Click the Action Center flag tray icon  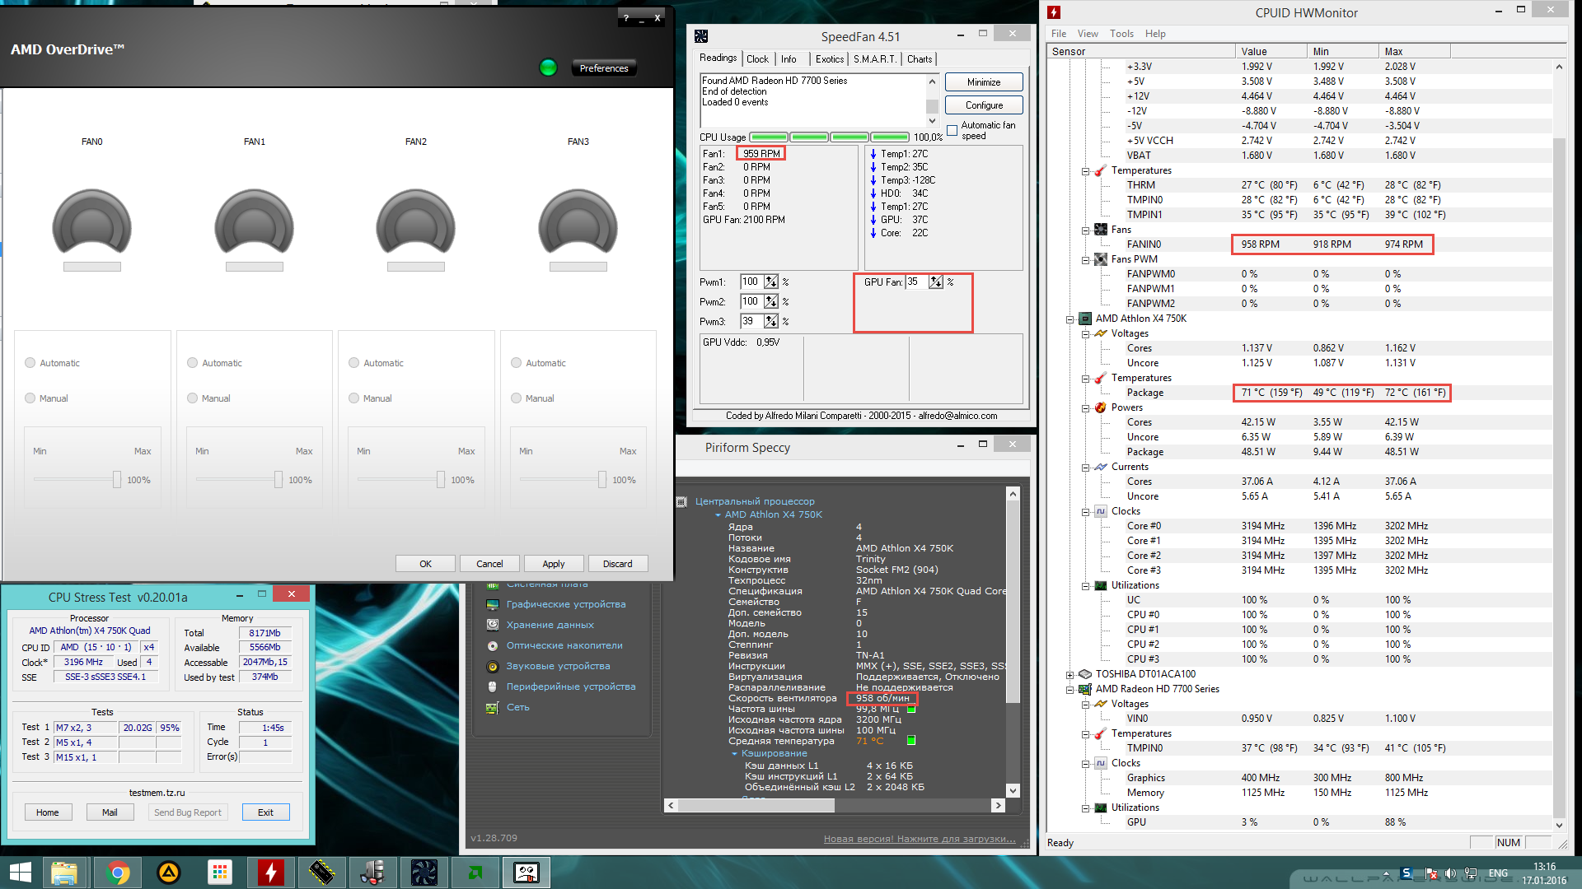(1430, 873)
